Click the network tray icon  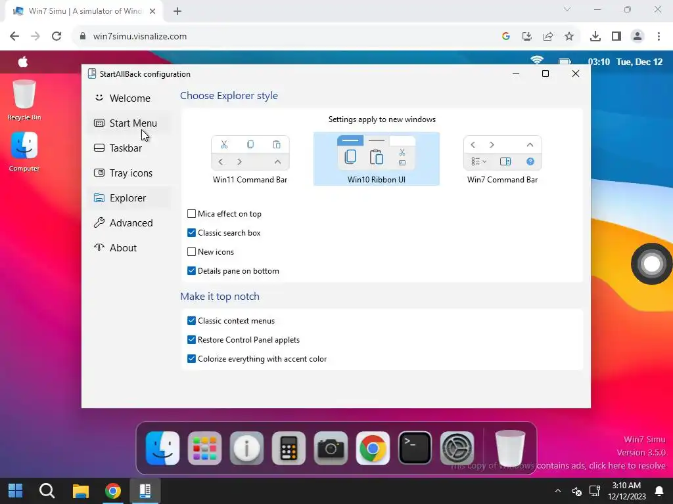click(595, 491)
